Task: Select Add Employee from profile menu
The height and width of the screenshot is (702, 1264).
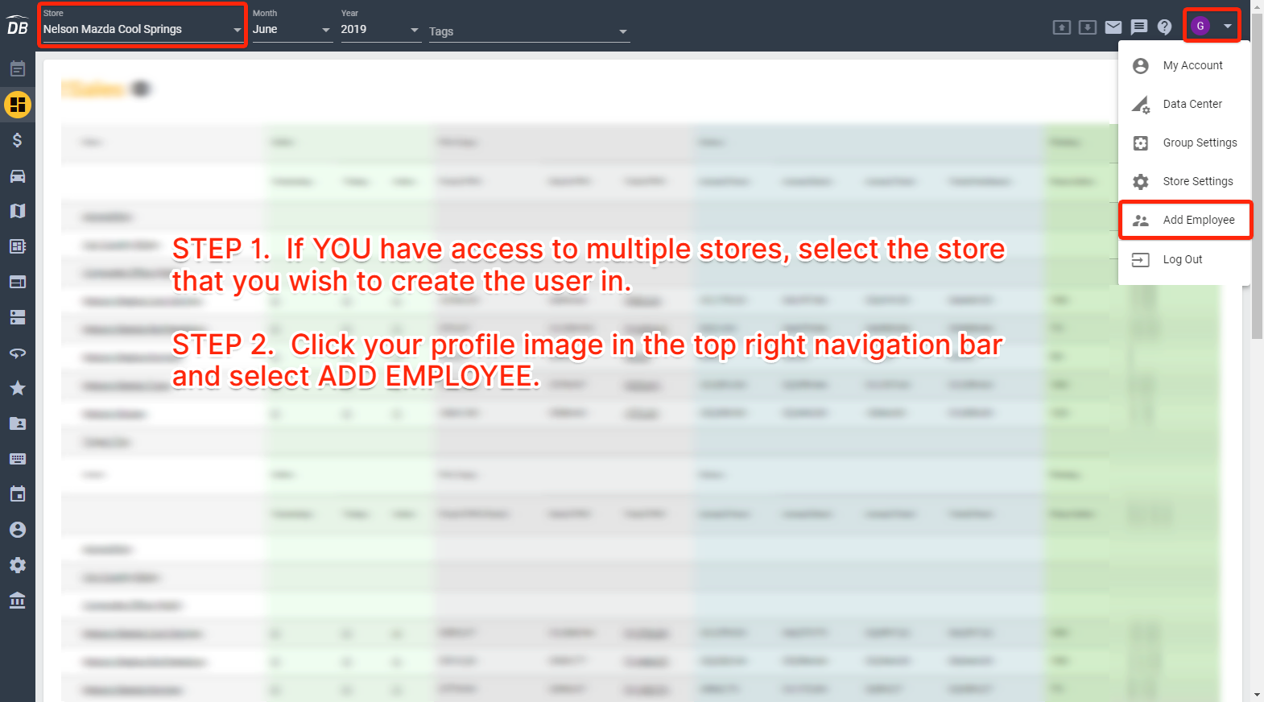Action: coord(1185,220)
